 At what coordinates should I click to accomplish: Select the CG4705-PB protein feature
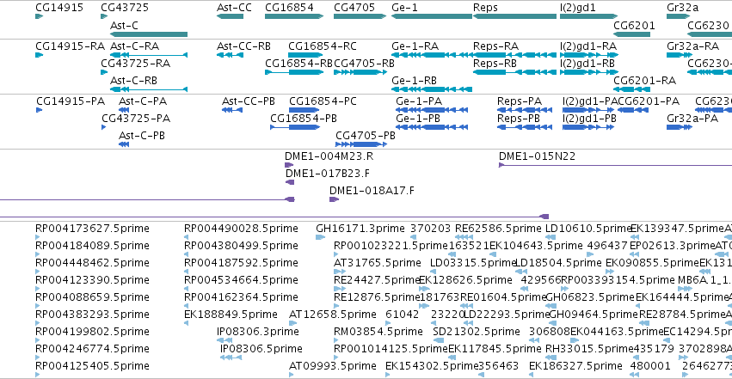point(361,144)
